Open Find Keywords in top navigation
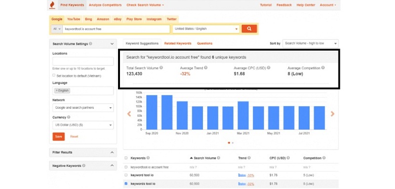This screenshot has height=189, width=395. [x=72, y=5]
